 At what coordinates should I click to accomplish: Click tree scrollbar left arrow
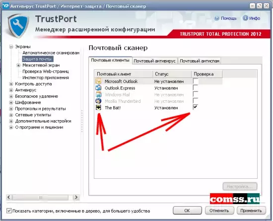(x=9, y=197)
